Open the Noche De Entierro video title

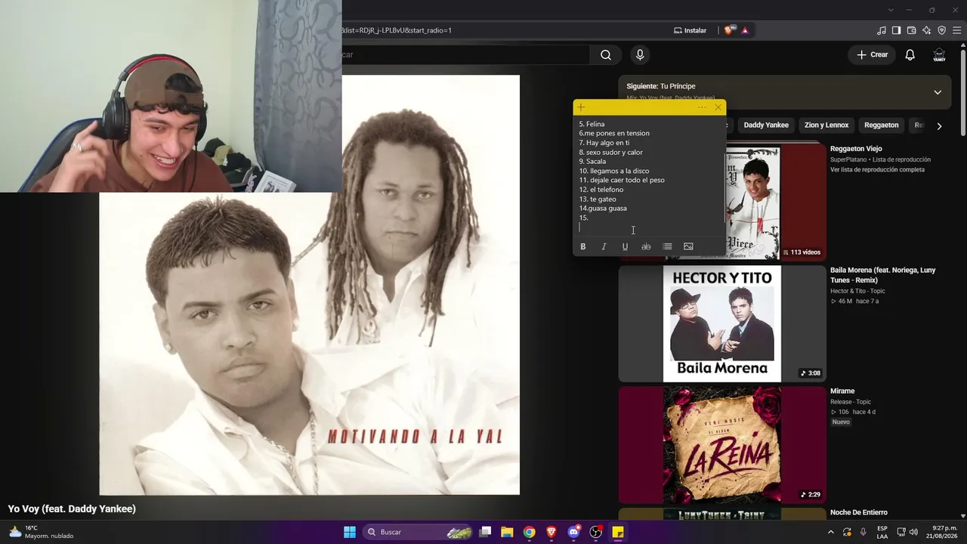click(x=859, y=513)
